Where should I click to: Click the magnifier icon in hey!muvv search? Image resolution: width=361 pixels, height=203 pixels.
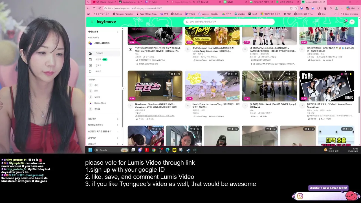pyautogui.click(x=187, y=22)
